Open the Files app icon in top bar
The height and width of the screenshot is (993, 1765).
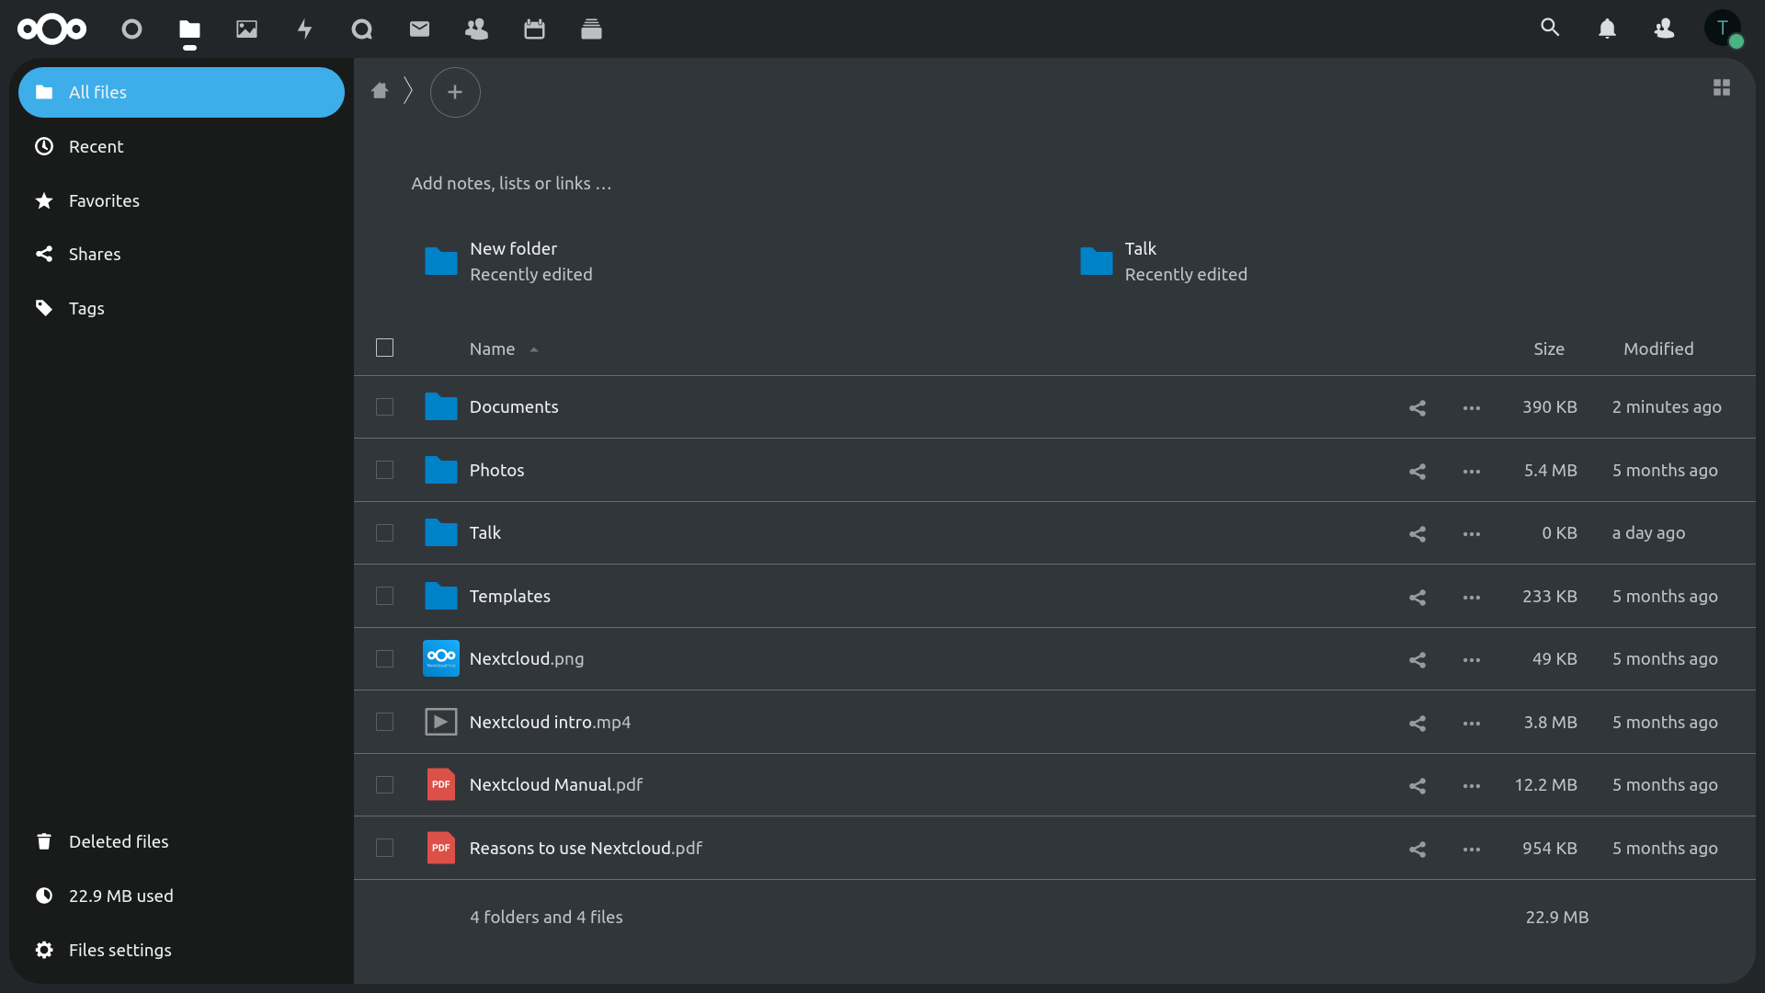tap(189, 29)
